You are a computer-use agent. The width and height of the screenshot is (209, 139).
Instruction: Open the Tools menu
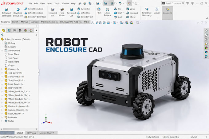click(x=57, y=3)
